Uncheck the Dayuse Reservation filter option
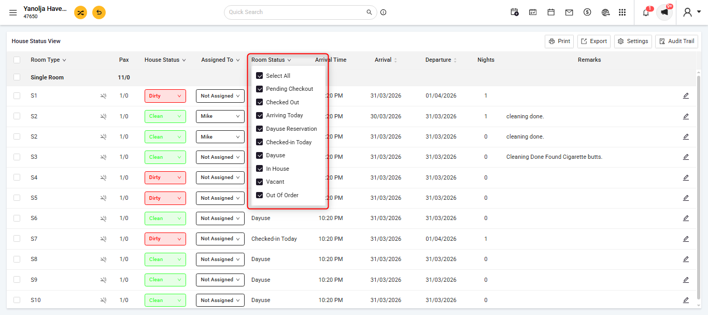 pyautogui.click(x=260, y=129)
